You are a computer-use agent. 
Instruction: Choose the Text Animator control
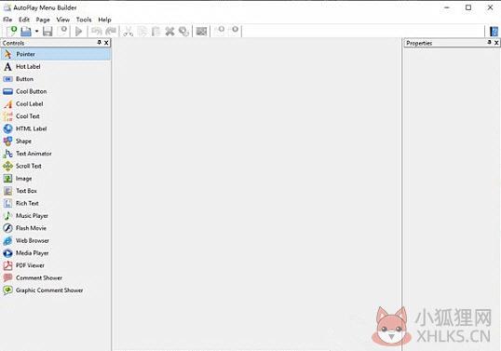point(56,154)
